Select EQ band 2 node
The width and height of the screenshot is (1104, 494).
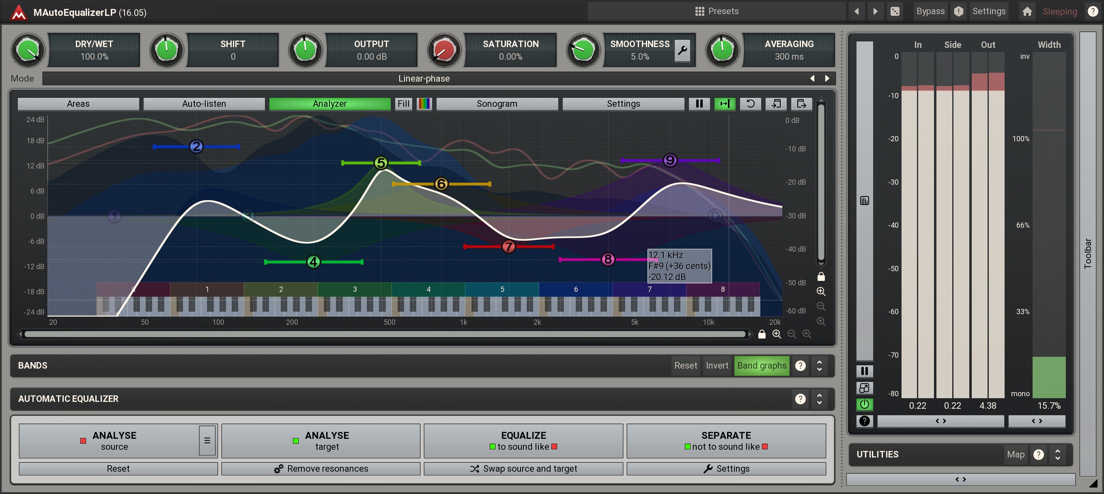196,147
